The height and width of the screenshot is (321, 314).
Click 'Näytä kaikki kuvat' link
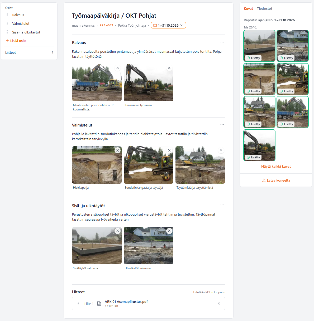point(276,167)
